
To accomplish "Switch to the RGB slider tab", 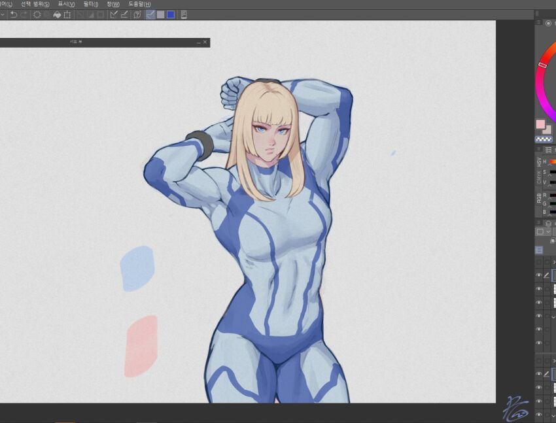I will pos(539,198).
